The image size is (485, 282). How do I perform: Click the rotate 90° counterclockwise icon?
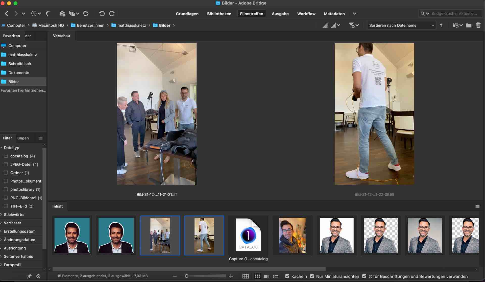coord(102,14)
